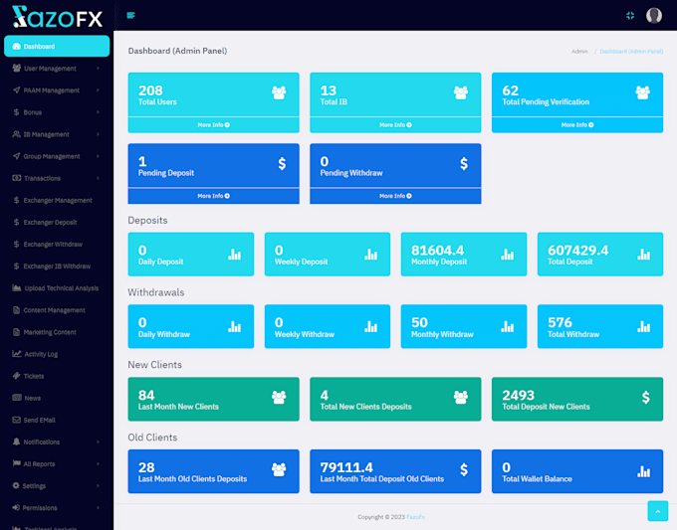Click the Last Month Old Clients Deposits card
Image resolution: width=677 pixels, height=530 pixels.
coord(213,471)
